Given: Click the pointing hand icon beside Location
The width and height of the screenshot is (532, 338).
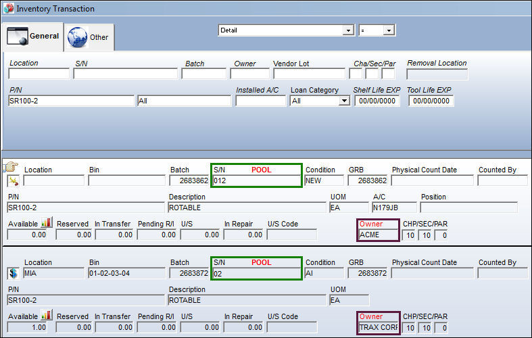Looking at the screenshot, I should point(11,166).
